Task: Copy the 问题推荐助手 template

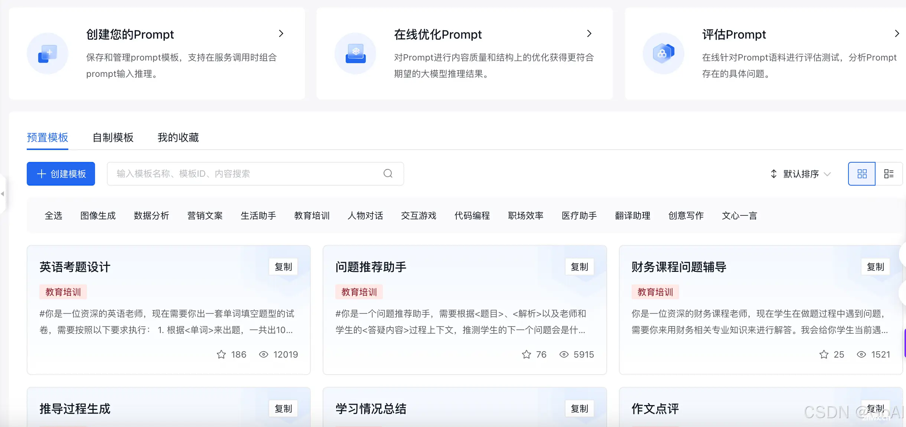Action: click(580, 267)
